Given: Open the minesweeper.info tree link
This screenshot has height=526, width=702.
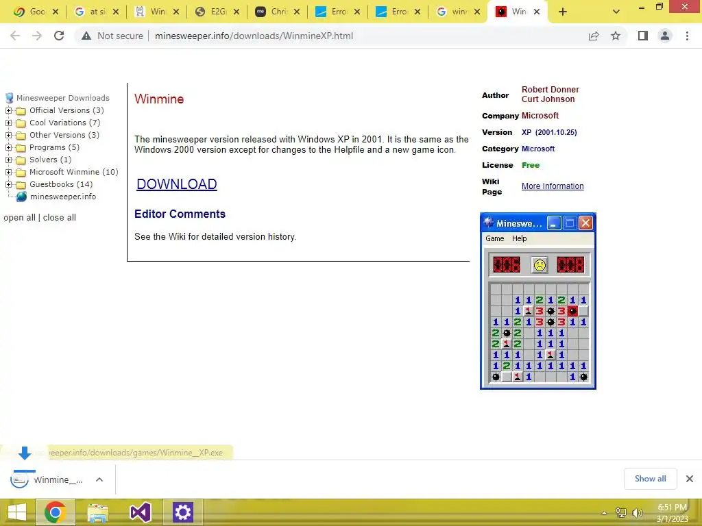Looking at the screenshot, I should 62,197.
